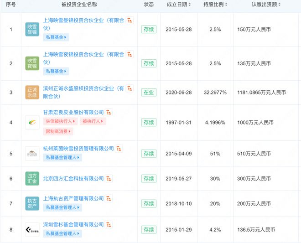Click structure icon beside 杭州莱茵映雪投资管理有限公司
The width and height of the screenshot is (301, 243).
pos(119,148)
